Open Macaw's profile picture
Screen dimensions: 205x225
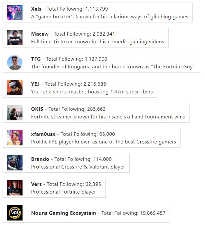tap(15, 38)
